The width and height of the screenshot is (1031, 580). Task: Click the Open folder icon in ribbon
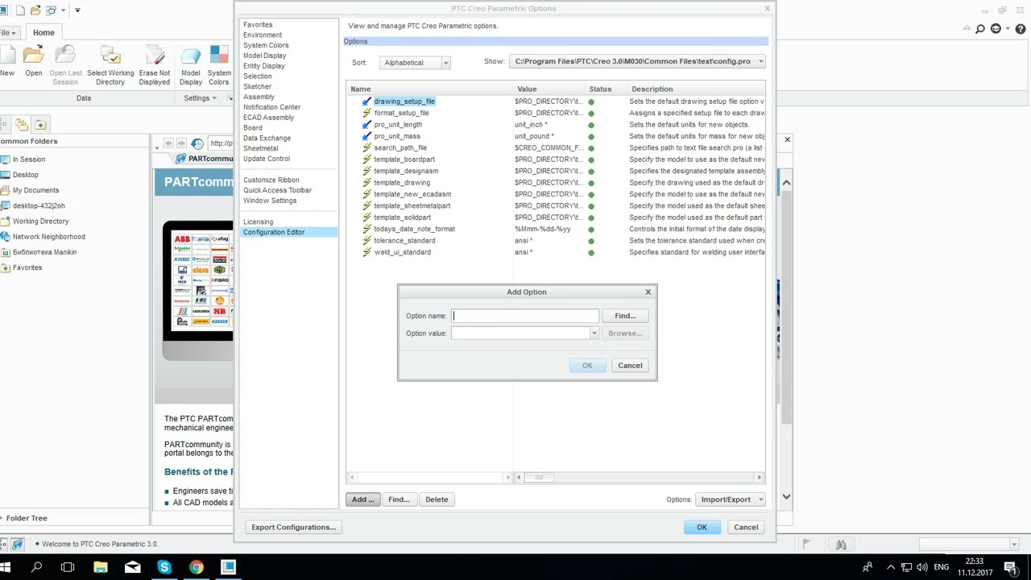[x=33, y=56]
